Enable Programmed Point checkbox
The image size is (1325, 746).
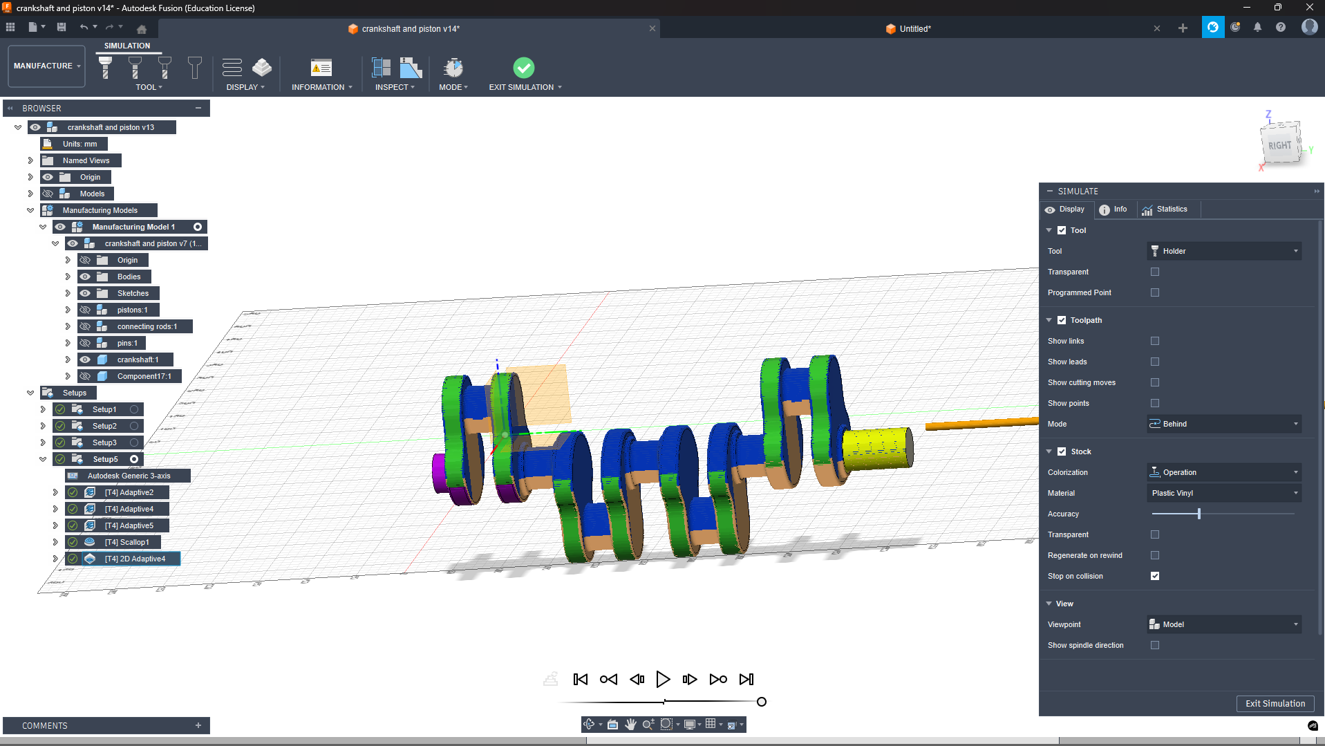pos(1155,292)
